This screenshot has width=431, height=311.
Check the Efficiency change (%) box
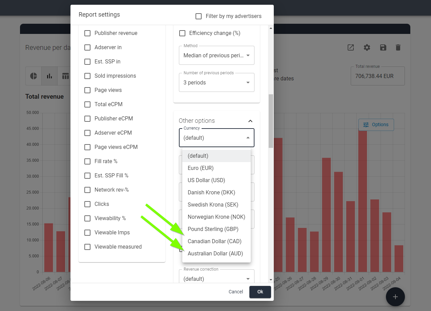(182, 33)
